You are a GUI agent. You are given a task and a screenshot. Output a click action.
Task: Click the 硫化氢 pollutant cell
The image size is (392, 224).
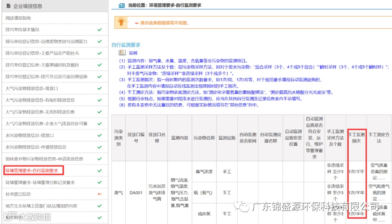(x=204, y=214)
